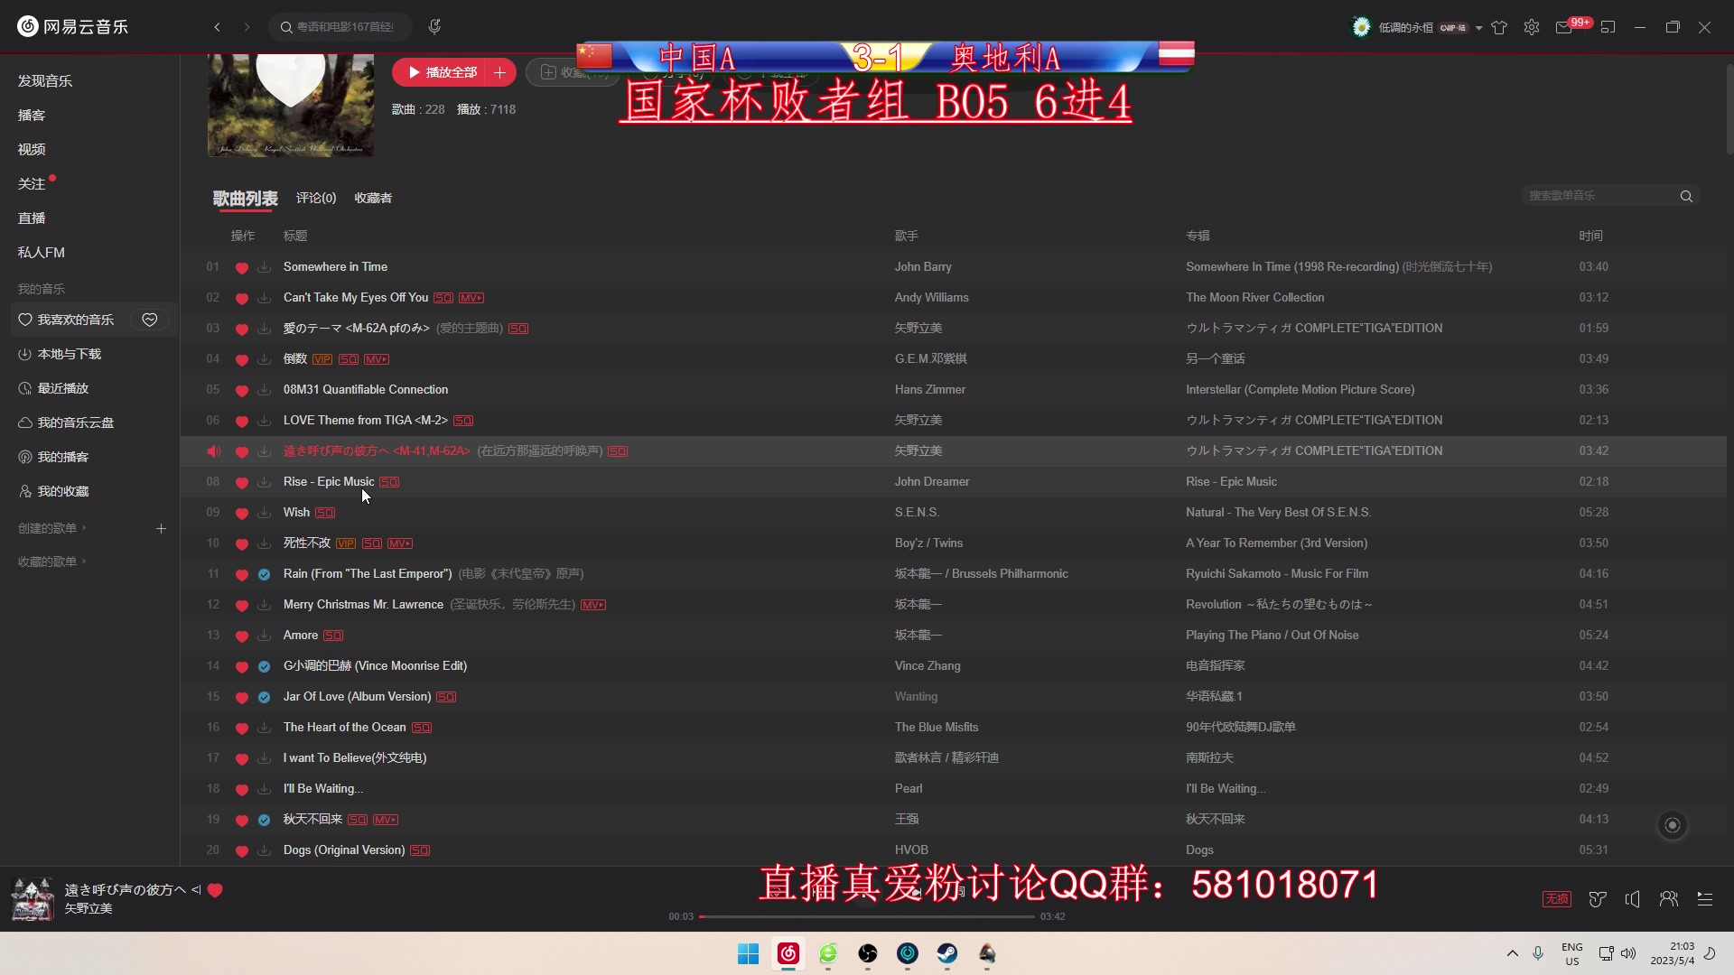This screenshot has height=975, width=1734.
Task: Click now-playing album art in player bar
Action: [x=33, y=899]
